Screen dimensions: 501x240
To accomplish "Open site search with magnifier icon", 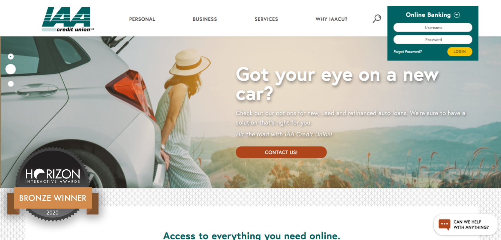I will [x=377, y=19].
